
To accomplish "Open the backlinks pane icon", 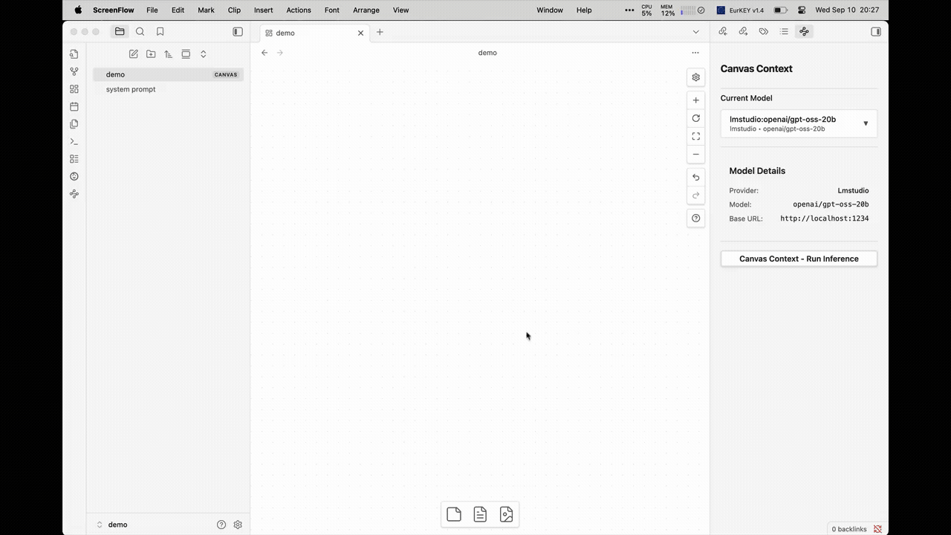I will coord(722,31).
